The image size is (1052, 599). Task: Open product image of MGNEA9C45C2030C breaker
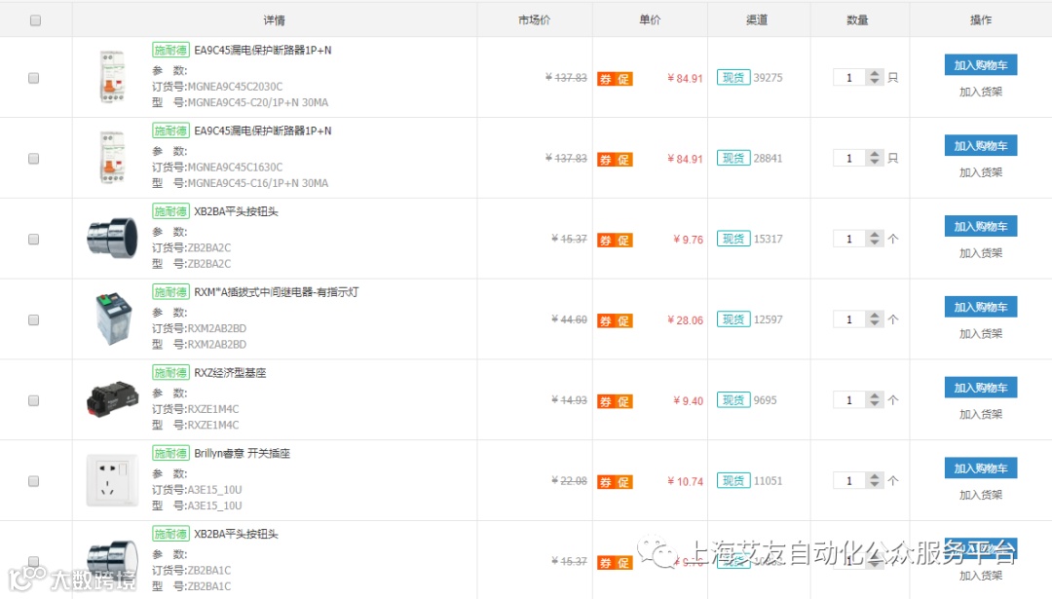(112, 77)
